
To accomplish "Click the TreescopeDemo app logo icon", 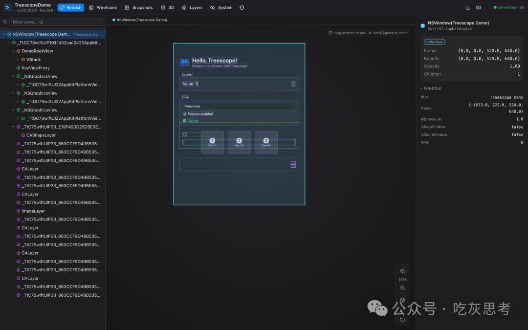I will point(7,7).
